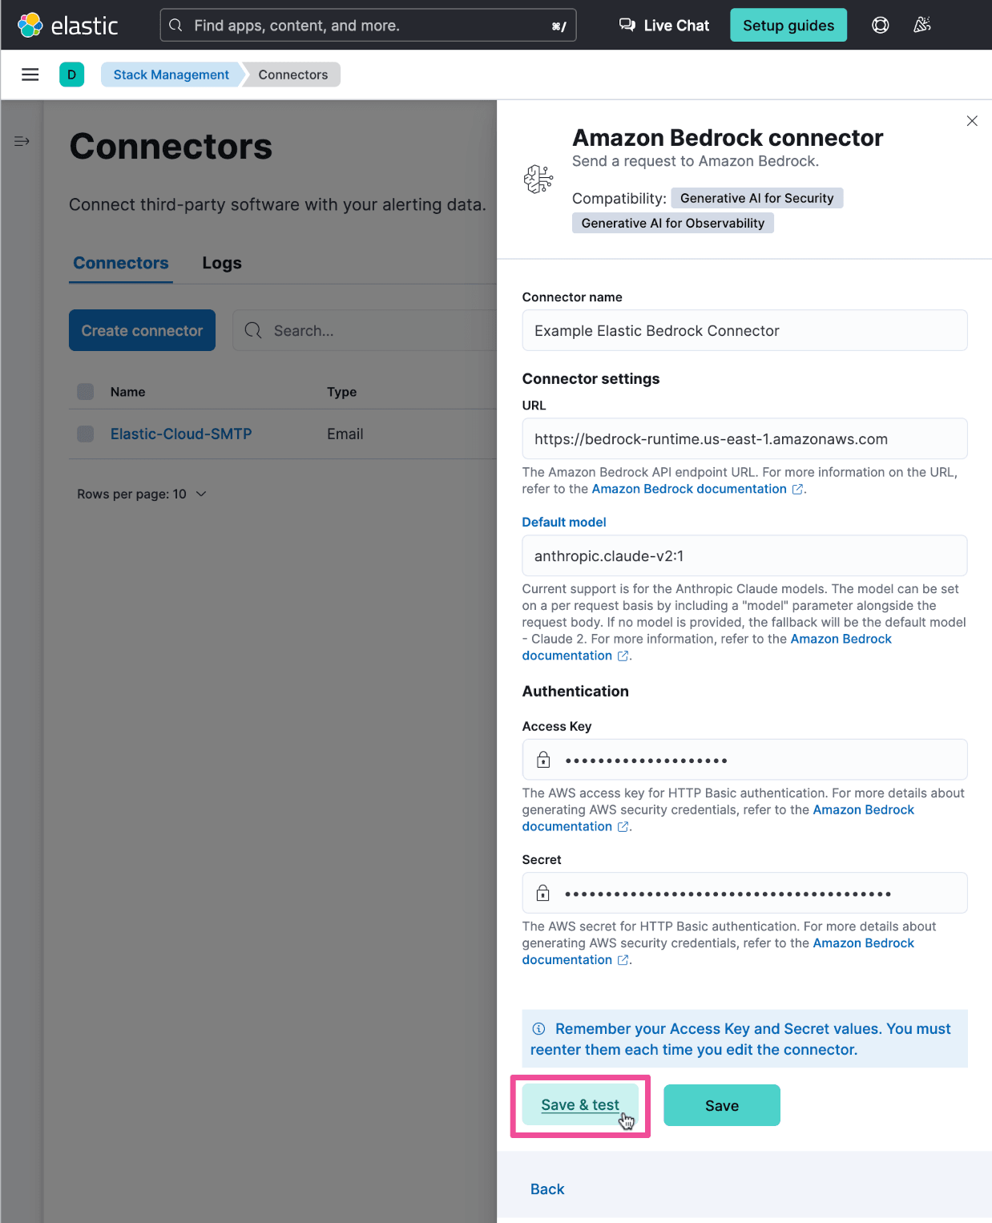Screen dimensions: 992x1223
Task: Switch to the Logs tab
Action: 222,263
